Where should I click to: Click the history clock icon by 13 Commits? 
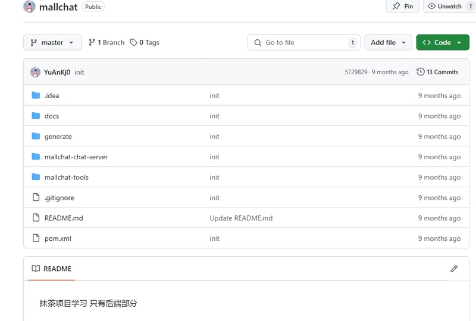pyautogui.click(x=421, y=72)
